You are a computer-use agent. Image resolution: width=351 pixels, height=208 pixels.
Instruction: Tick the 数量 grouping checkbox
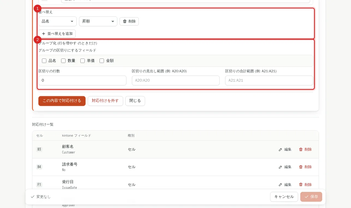click(x=63, y=61)
